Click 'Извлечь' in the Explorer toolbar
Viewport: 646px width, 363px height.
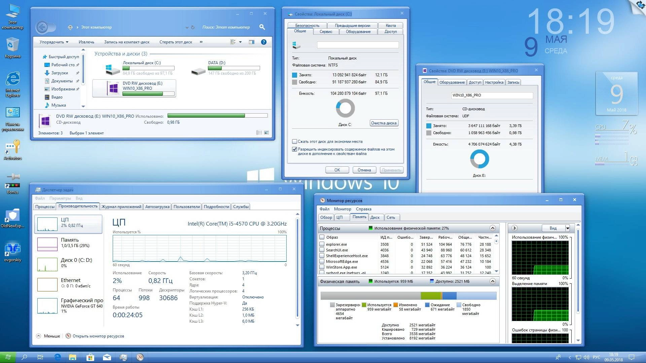[86, 42]
